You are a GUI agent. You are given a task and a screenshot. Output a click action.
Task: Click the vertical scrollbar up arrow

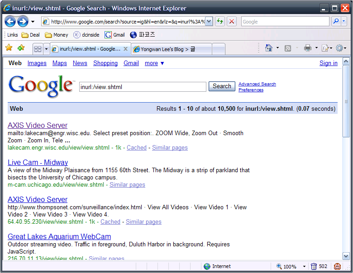pos(346,61)
